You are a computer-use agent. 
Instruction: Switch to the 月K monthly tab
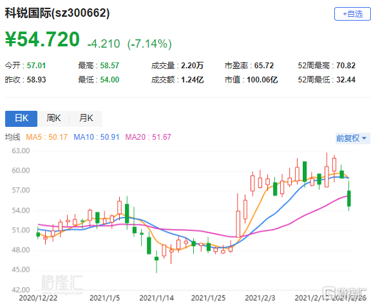click(x=86, y=119)
